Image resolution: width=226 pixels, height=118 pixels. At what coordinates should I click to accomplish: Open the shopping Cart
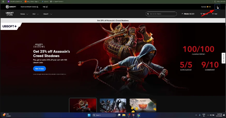click(x=215, y=14)
